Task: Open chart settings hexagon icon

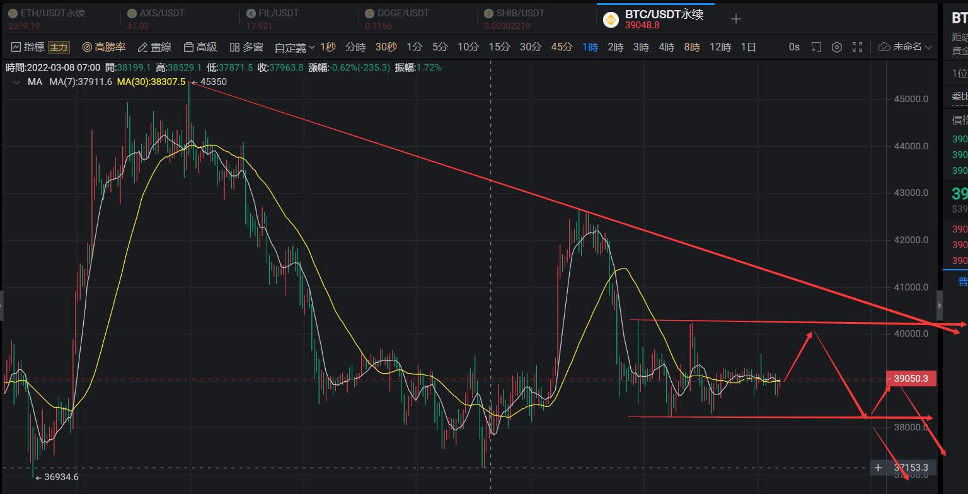Action: (x=837, y=47)
